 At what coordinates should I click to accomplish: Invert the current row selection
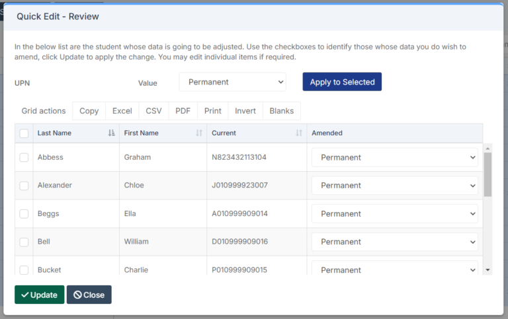[245, 111]
